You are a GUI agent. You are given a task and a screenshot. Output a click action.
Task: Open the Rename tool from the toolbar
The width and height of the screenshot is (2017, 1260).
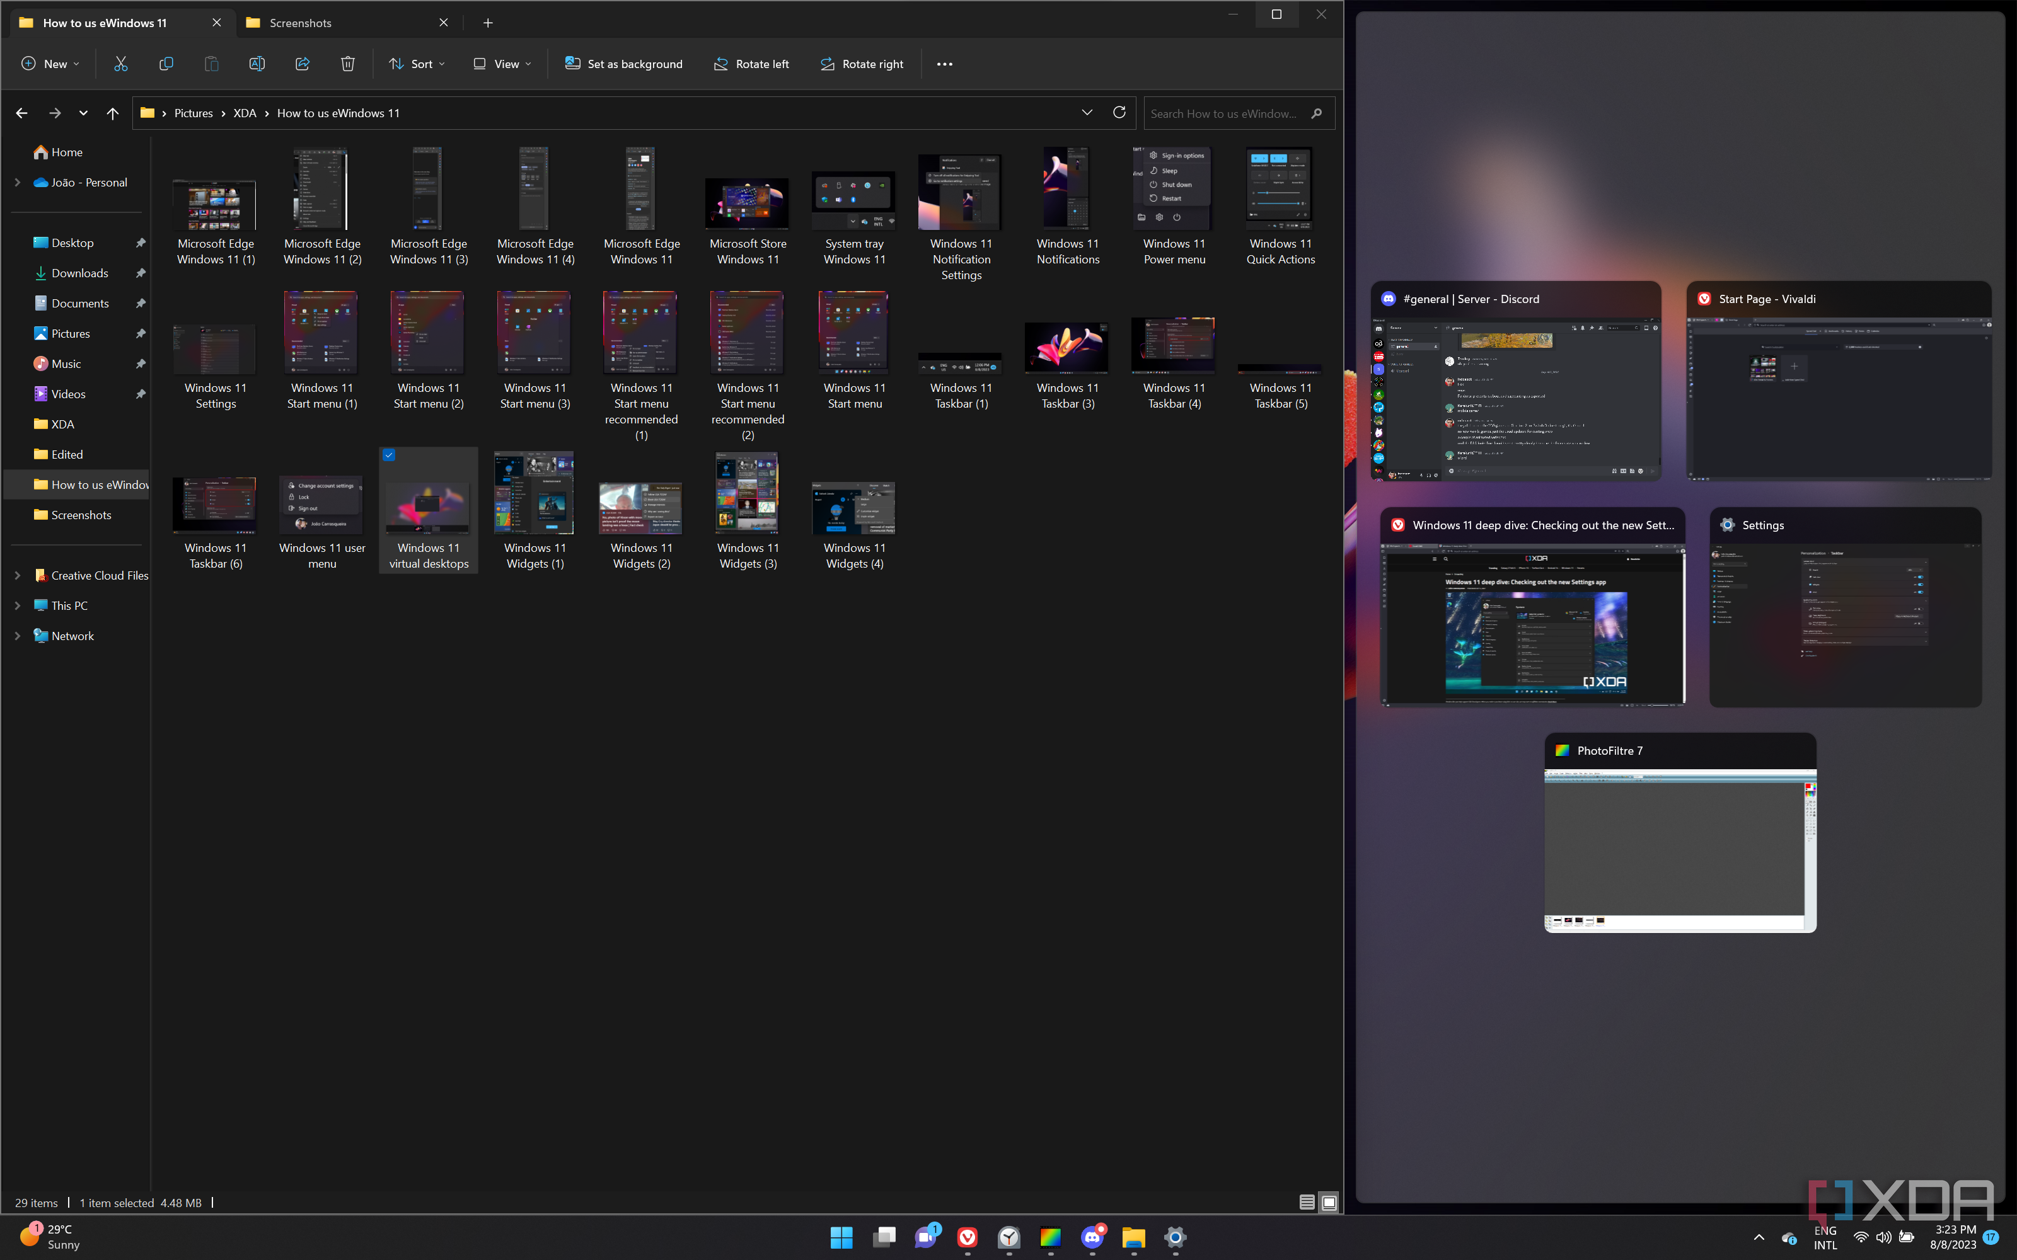click(x=256, y=64)
